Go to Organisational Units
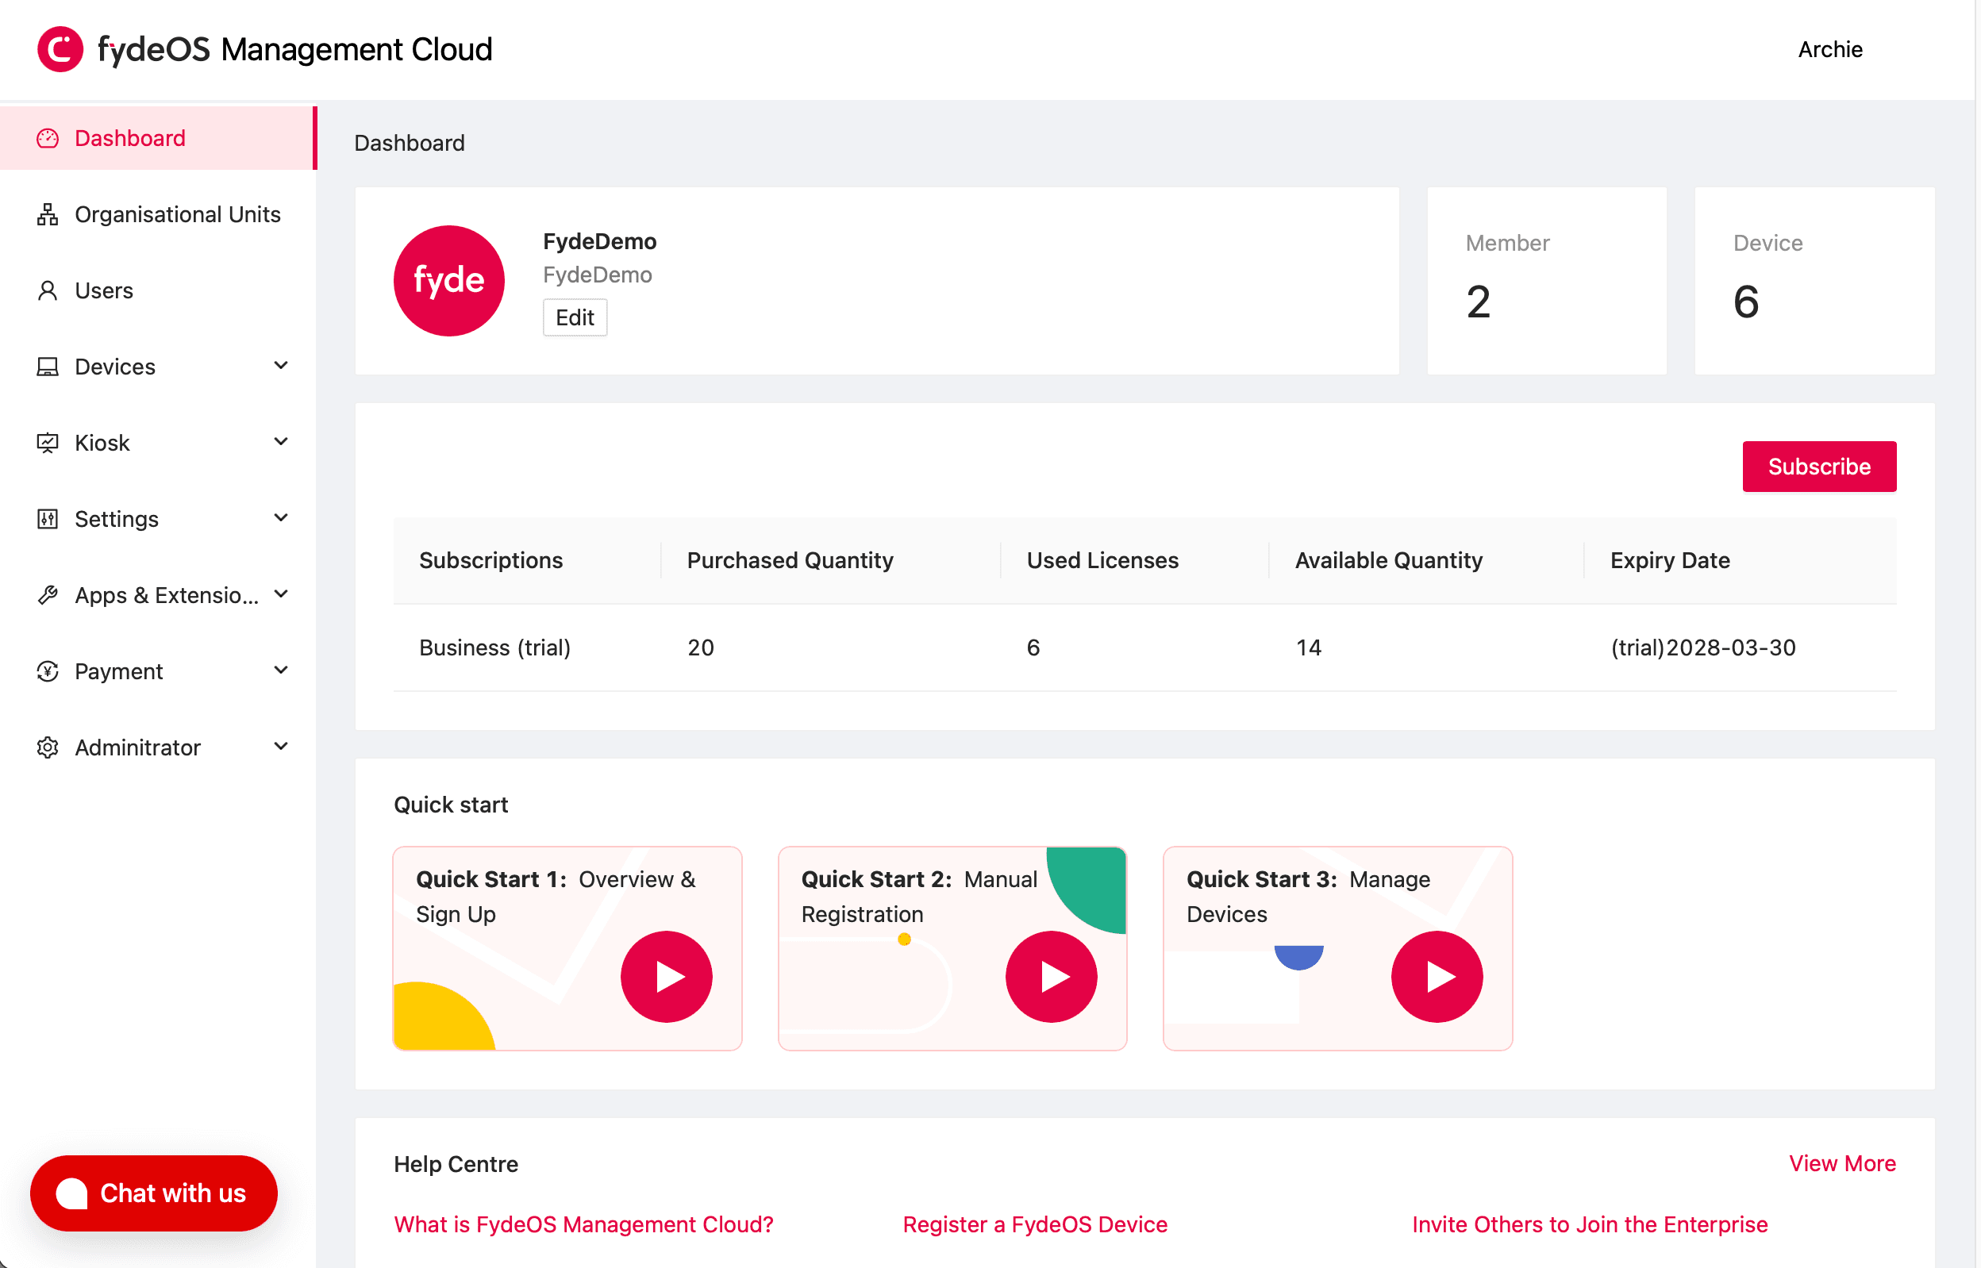This screenshot has height=1268, width=1981. tap(158, 214)
